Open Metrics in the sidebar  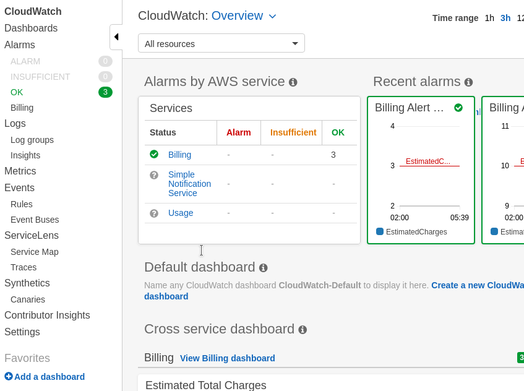(x=20, y=171)
